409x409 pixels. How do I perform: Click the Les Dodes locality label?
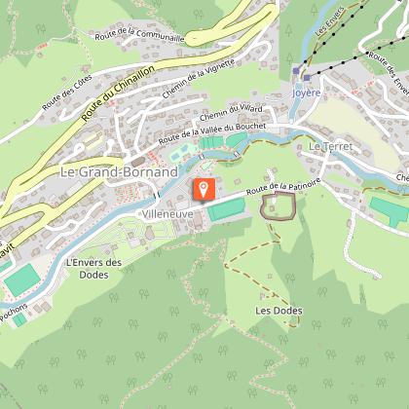pyautogui.click(x=279, y=311)
